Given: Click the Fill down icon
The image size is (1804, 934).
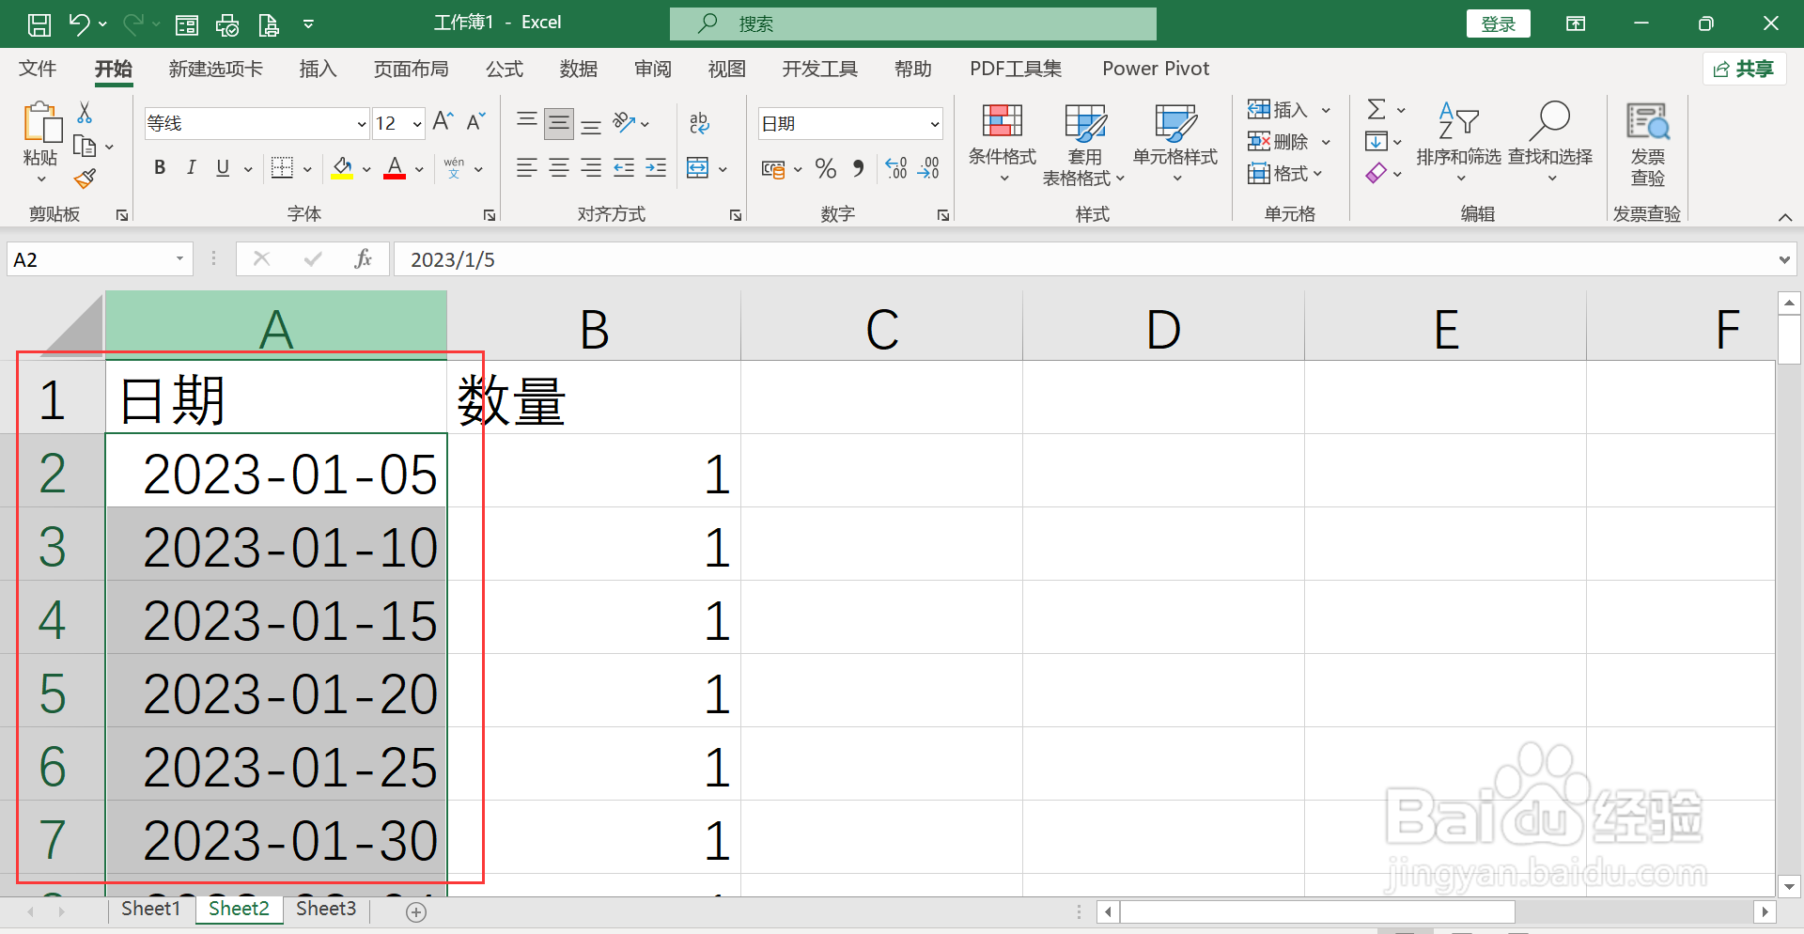Looking at the screenshot, I should click(1376, 142).
